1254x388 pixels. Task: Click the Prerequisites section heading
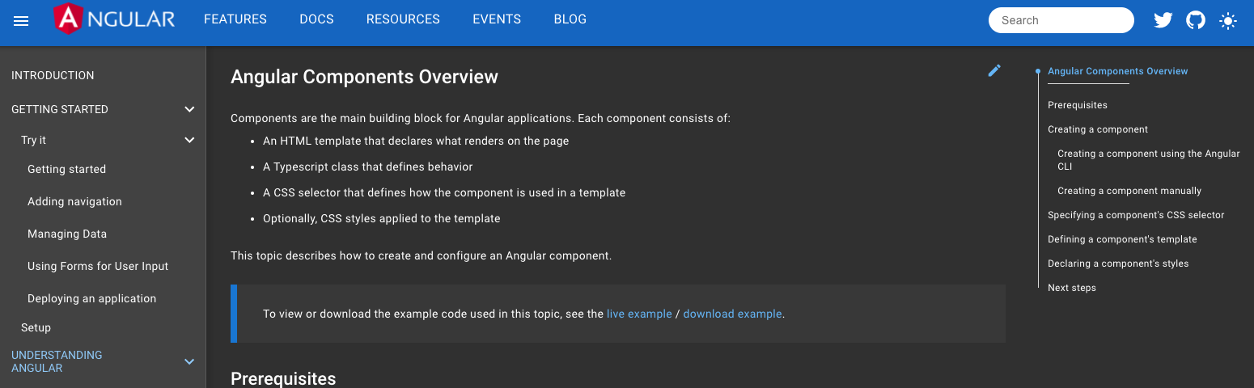(283, 378)
